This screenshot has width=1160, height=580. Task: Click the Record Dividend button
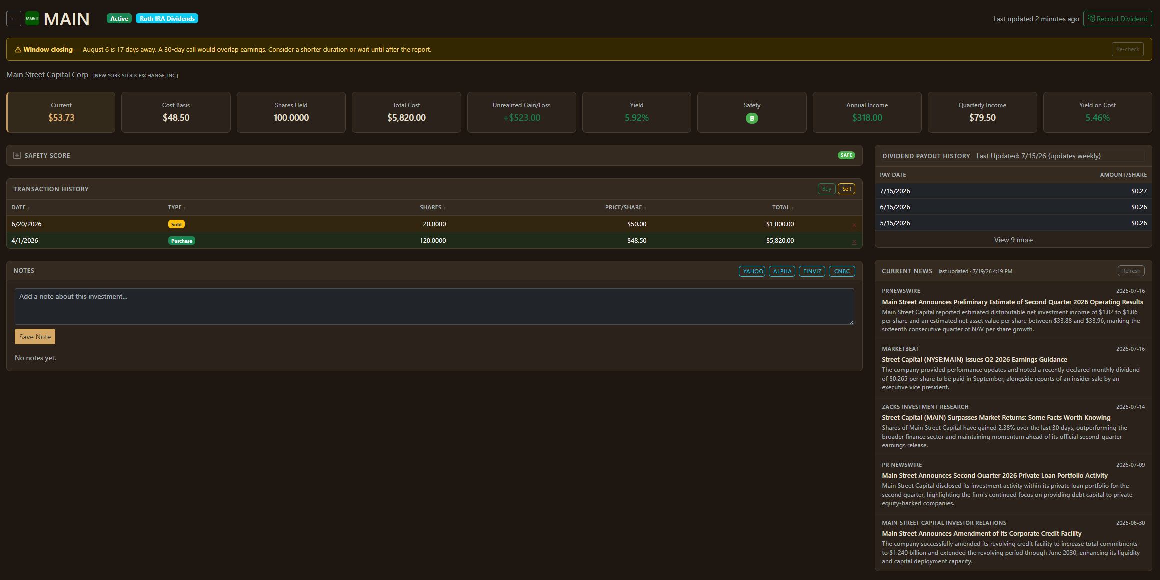[x=1118, y=19]
